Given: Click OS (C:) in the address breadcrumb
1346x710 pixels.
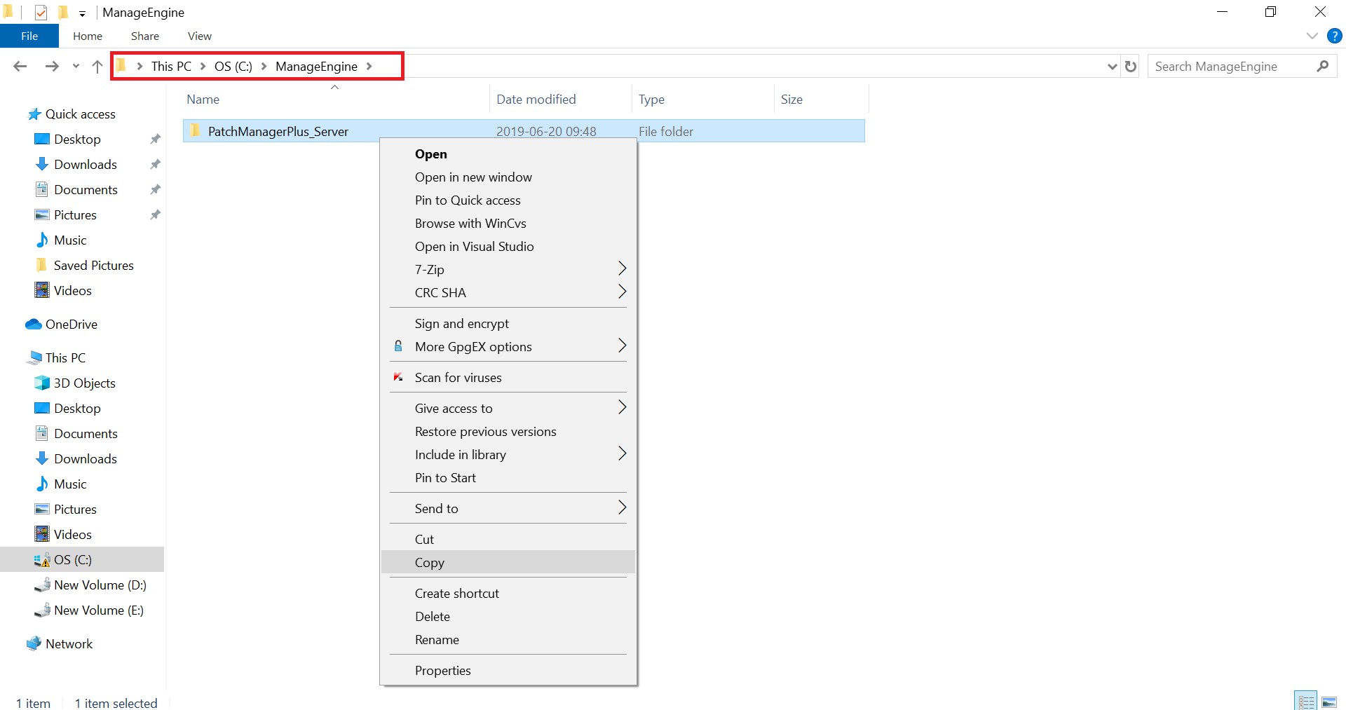Looking at the screenshot, I should point(233,67).
